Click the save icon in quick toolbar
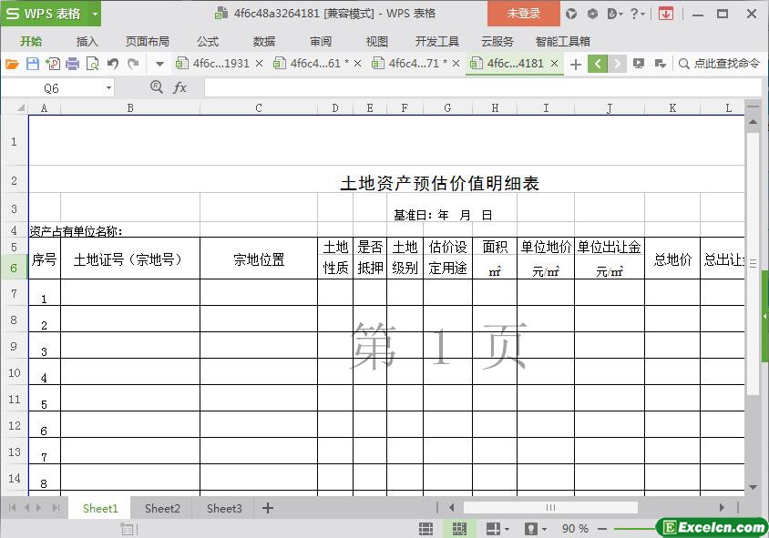The width and height of the screenshot is (769, 538). tap(33, 64)
